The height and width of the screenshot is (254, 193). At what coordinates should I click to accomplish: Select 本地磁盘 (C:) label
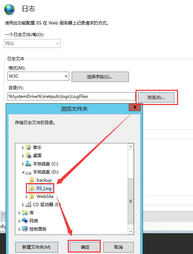(x=45, y=164)
